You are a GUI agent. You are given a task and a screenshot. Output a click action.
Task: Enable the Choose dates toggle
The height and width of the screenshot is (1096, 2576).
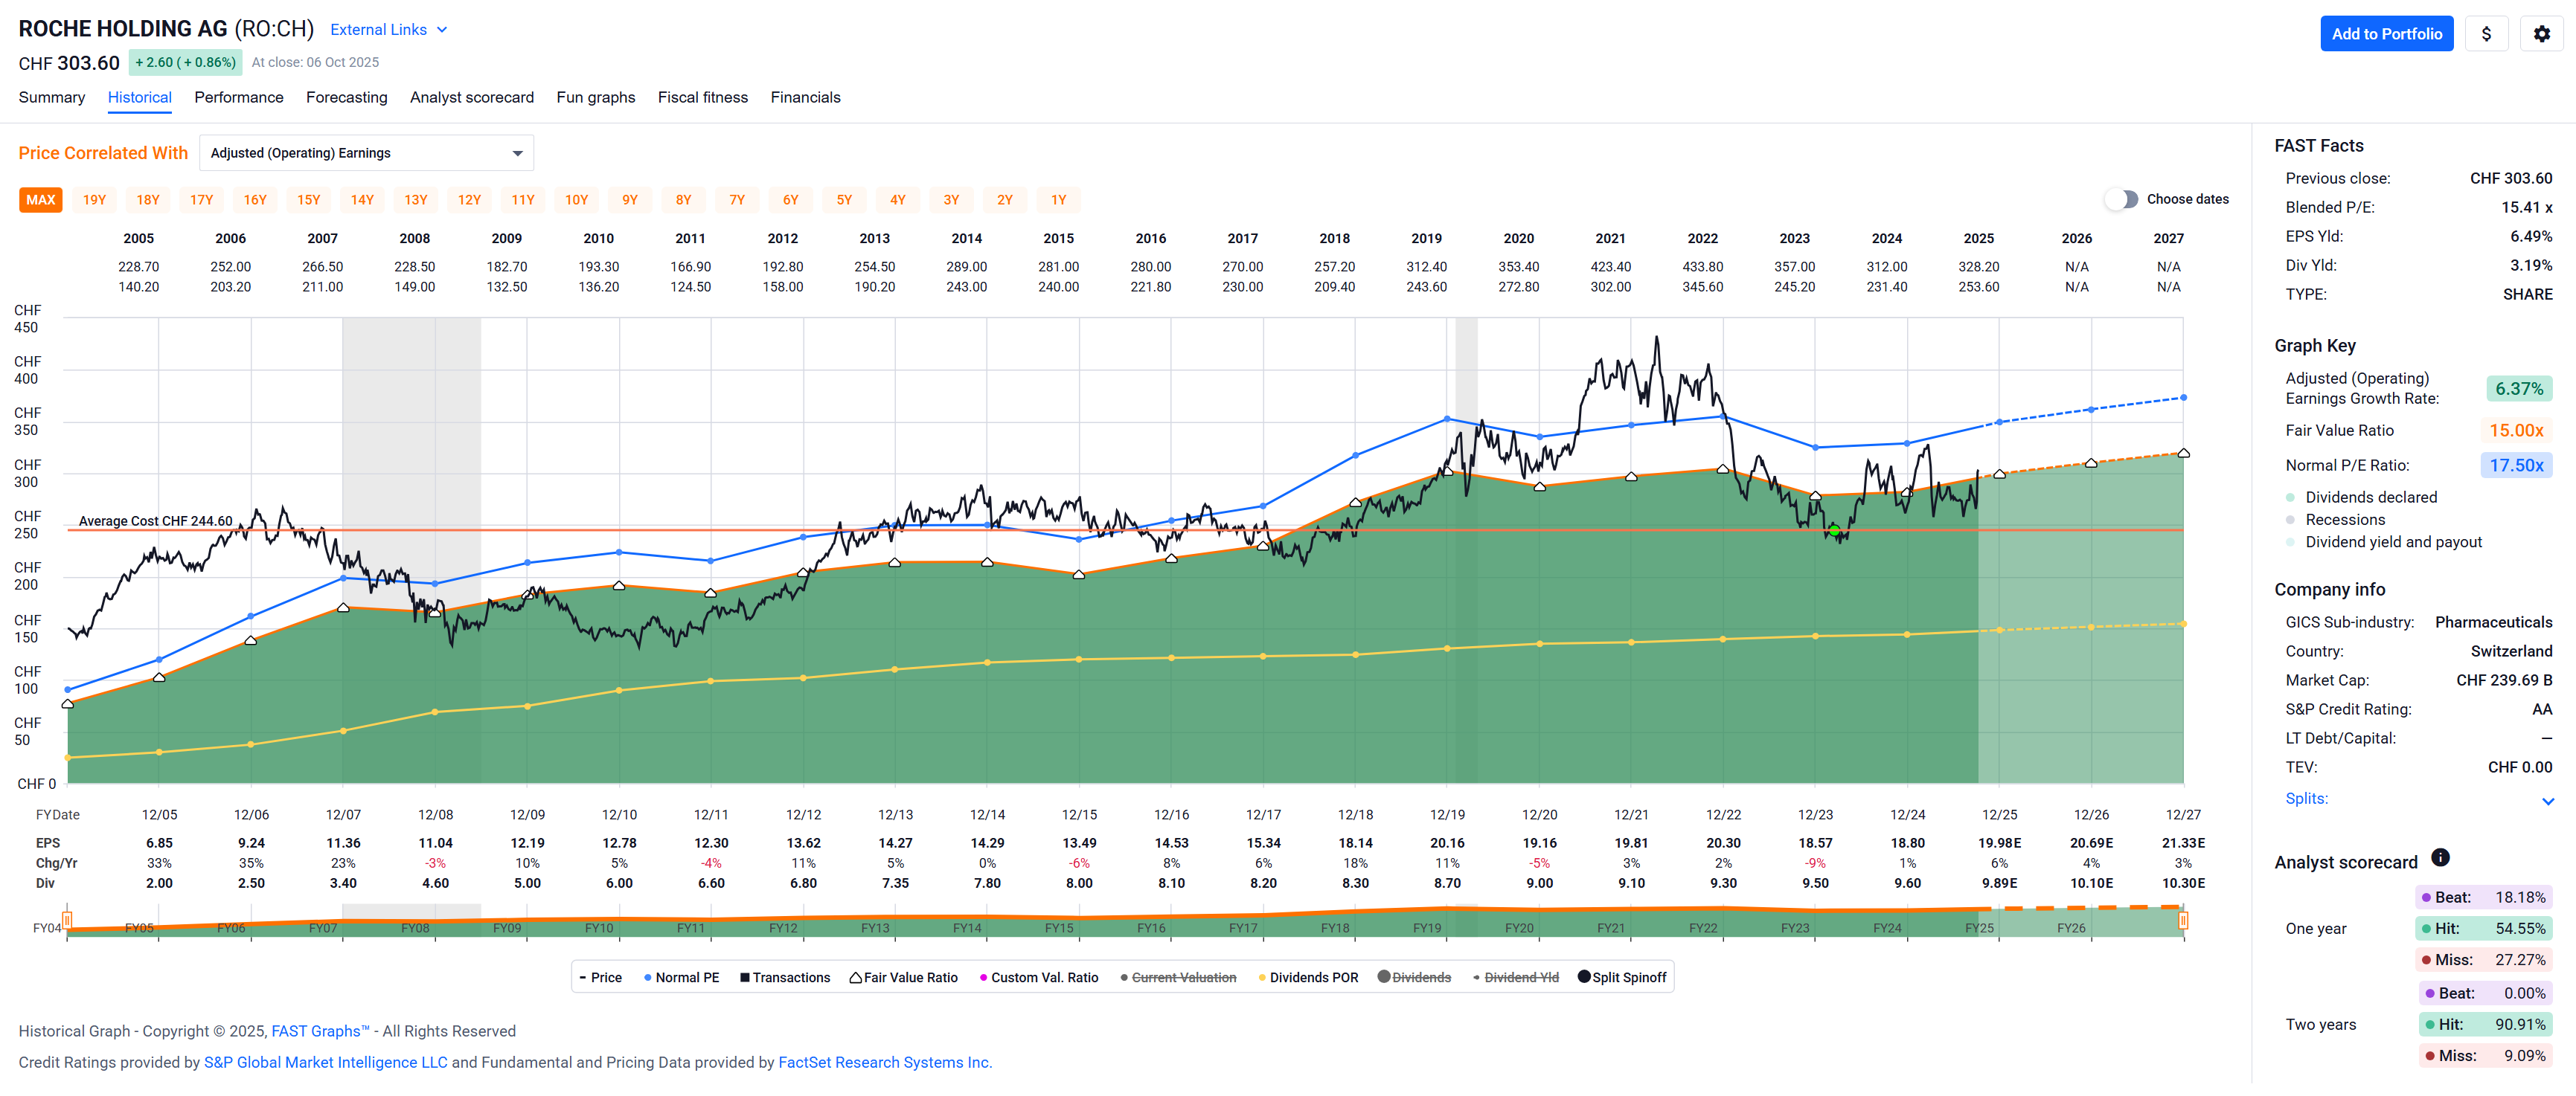tap(2120, 199)
